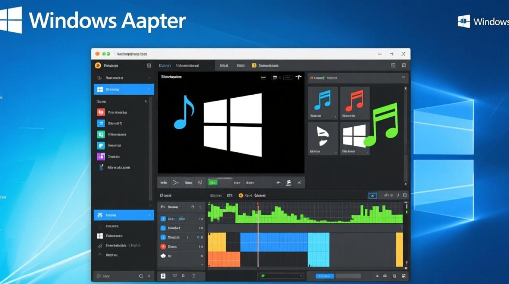Open the green dropdown field in the bottom bar
This screenshot has height=284, width=509.
pyautogui.click(x=282, y=276)
